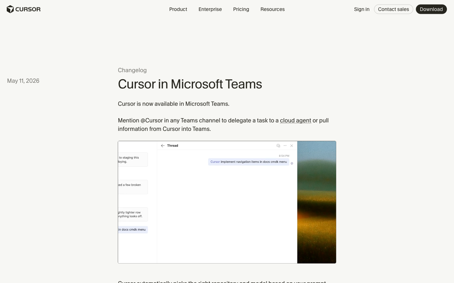This screenshot has width=454, height=283.
Task: Click the 'tighter row' message card
Action: click(x=133, y=214)
